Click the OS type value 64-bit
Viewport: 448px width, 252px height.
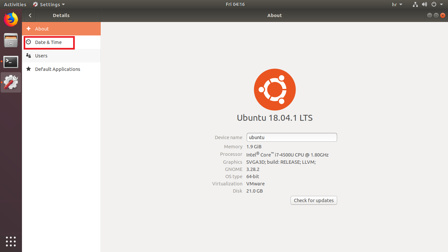[253, 177]
